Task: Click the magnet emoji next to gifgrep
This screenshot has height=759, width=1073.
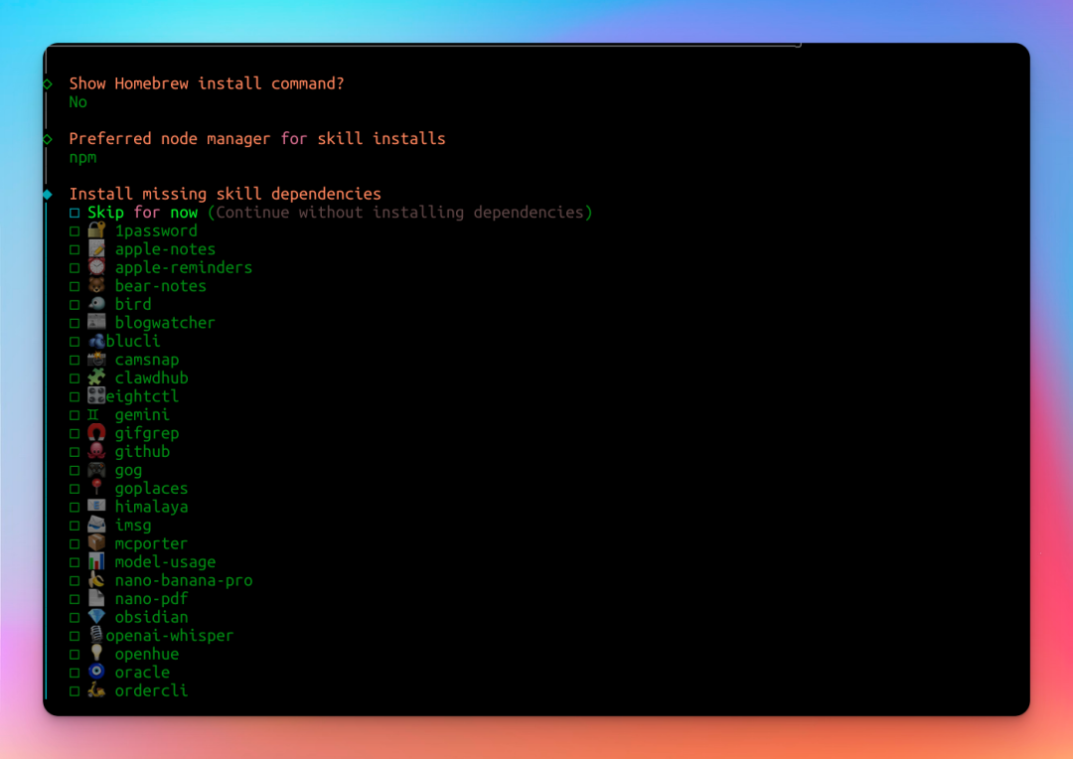Action: tap(96, 433)
